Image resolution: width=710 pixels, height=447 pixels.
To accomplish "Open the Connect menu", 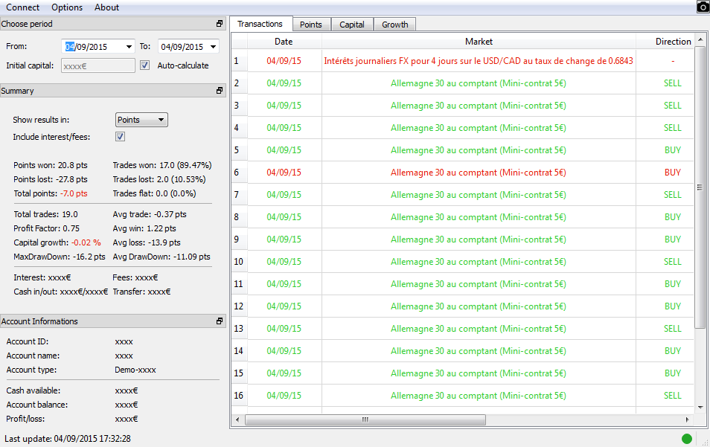I will pos(22,7).
